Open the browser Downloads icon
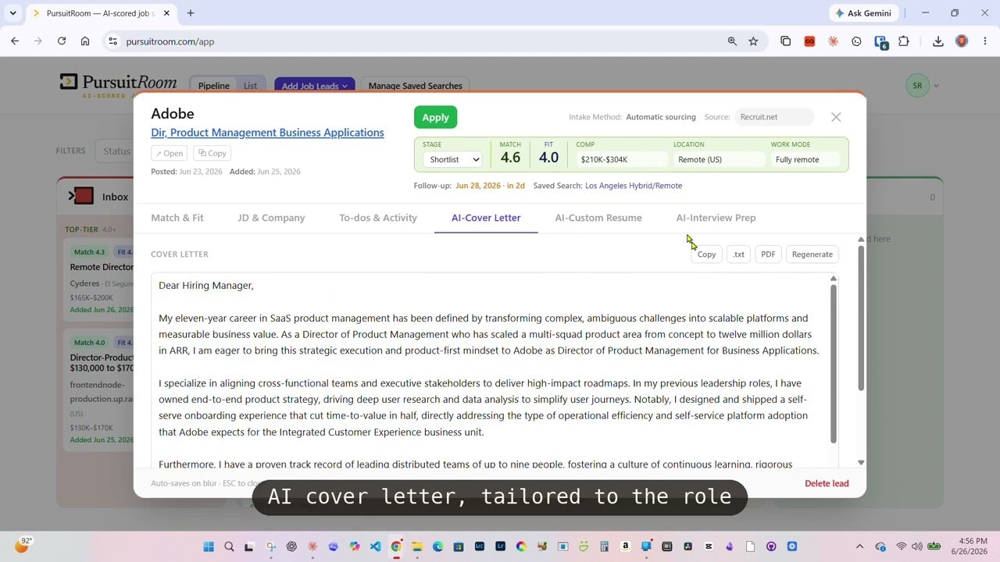This screenshot has width=1000, height=562. click(x=938, y=41)
